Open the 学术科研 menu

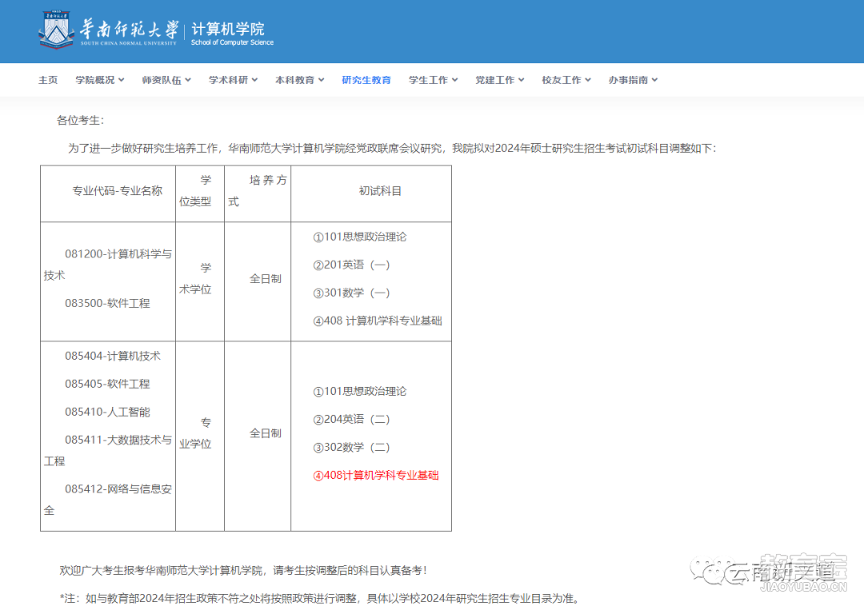click(x=228, y=80)
